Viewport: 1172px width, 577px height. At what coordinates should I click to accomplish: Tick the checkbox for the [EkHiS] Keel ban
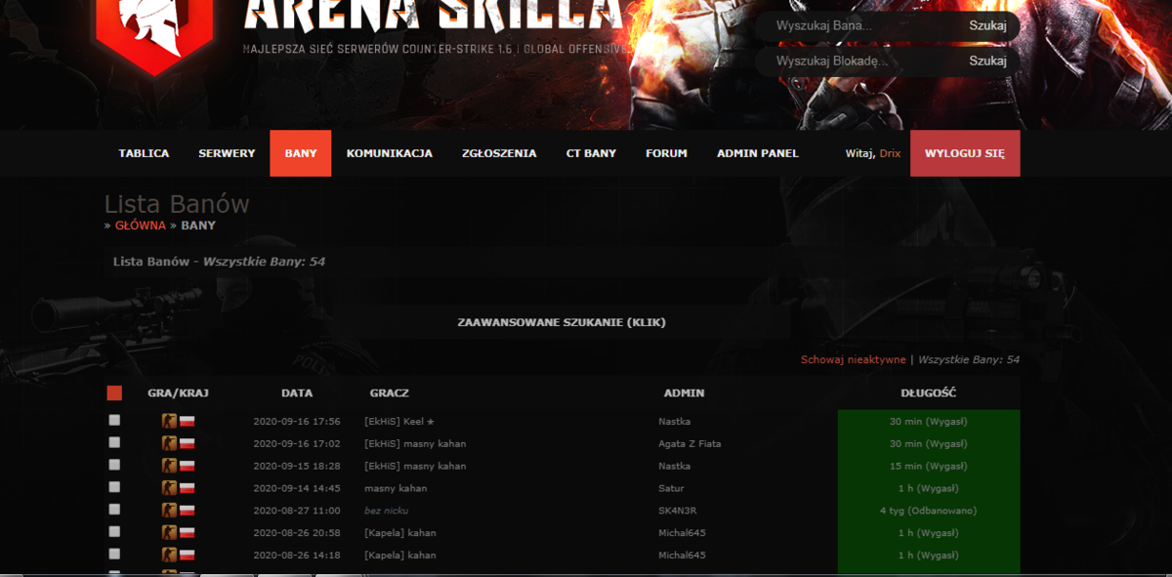[114, 420]
